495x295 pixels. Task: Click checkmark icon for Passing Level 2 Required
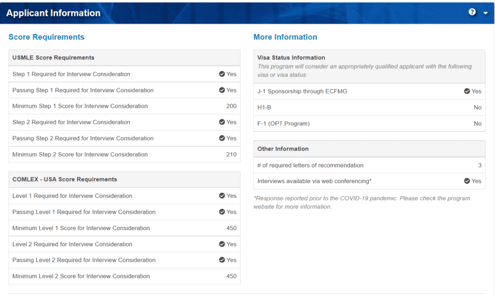pyautogui.click(x=222, y=260)
